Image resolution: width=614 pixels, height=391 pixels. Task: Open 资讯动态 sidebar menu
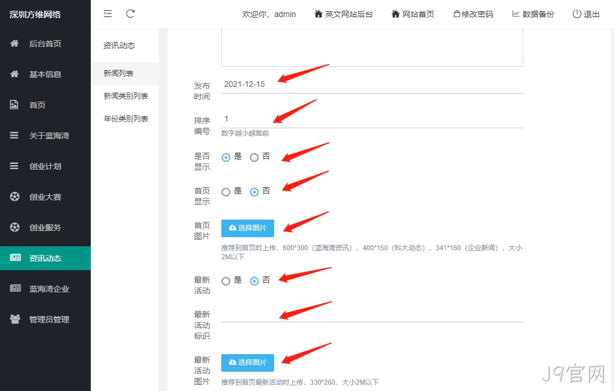coord(45,258)
